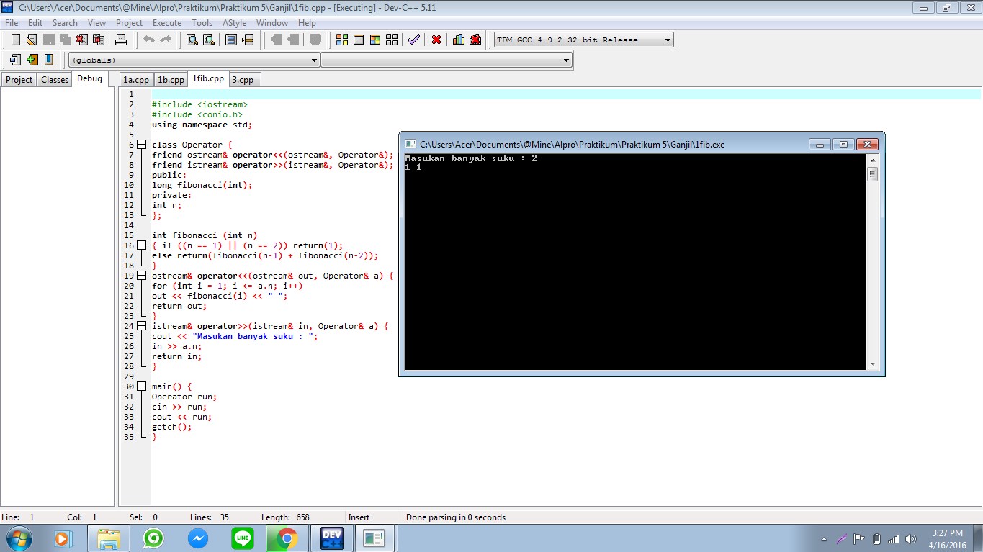
Task: Open the (globals) class browser dropdown
Action: tap(194, 60)
